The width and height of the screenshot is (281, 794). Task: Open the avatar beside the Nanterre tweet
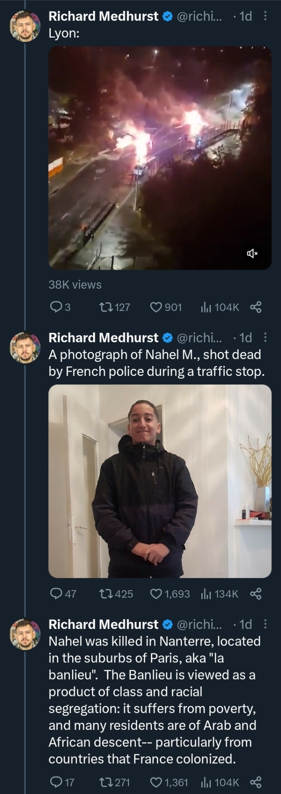25,634
